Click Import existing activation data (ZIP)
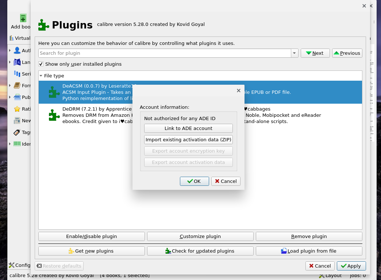The height and width of the screenshot is (280, 381). tap(188, 140)
